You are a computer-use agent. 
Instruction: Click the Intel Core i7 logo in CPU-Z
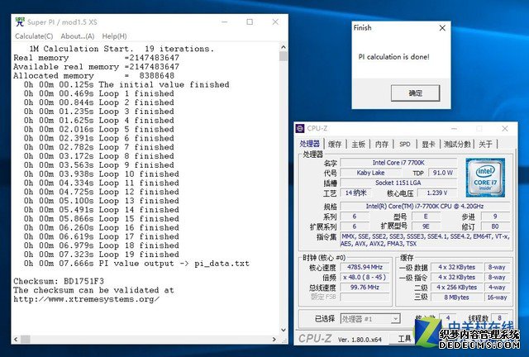pyautogui.click(x=485, y=178)
